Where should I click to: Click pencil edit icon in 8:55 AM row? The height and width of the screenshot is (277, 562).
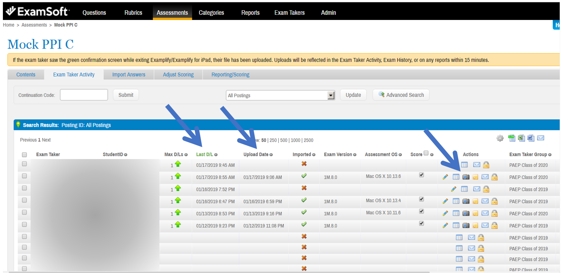[445, 177]
